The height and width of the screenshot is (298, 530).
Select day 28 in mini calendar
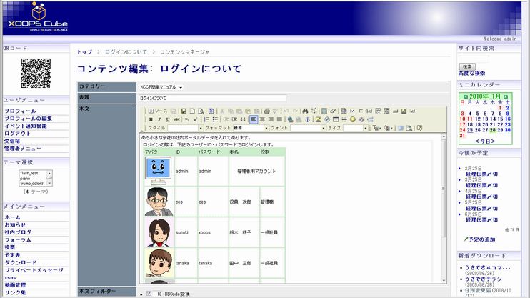[x=492, y=131]
